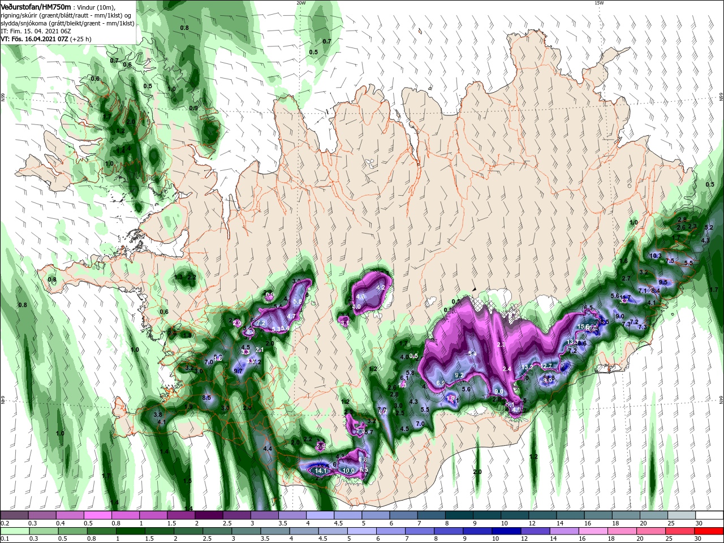Pick the darkest purple swatch labeled 2 in the snow legend

[209, 515]
